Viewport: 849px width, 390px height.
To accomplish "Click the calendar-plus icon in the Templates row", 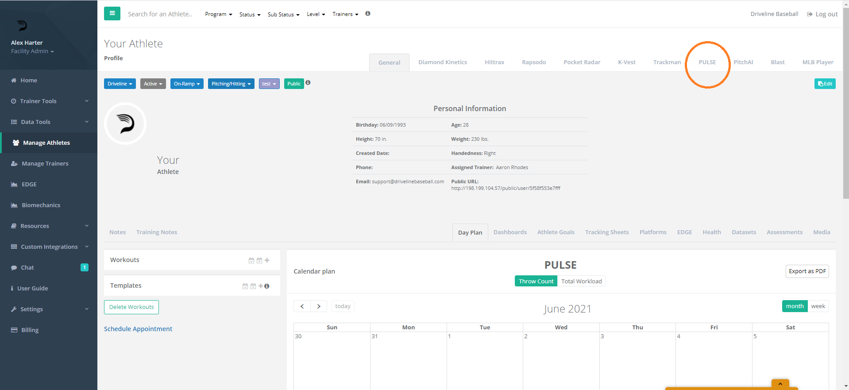I will (253, 286).
